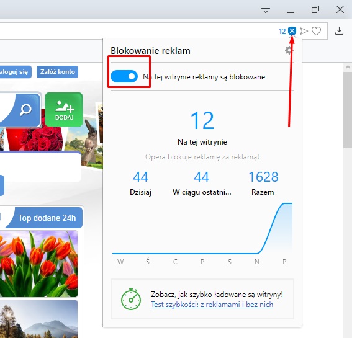
Task: Open the mountain landscape thumbnail
Action: (x=39, y=319)
